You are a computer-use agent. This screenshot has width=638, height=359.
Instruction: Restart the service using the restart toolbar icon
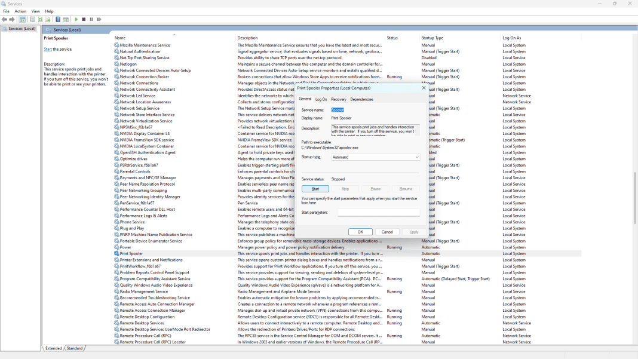point(99,19)
